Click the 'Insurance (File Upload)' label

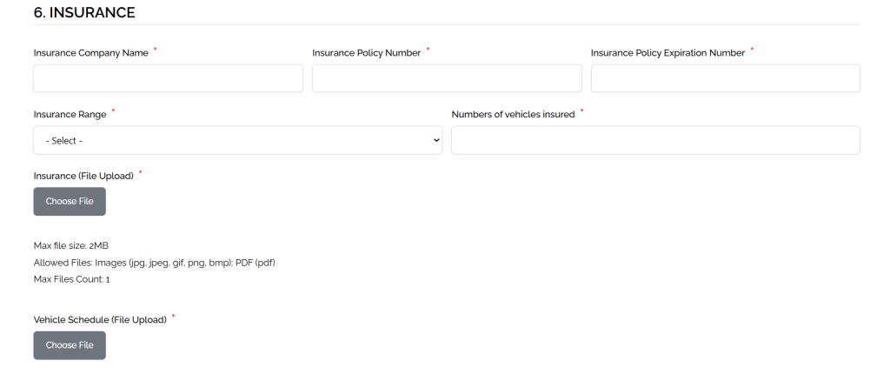tap(83, 176)
